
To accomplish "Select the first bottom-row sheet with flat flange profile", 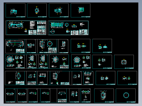I will (x=10, y=95).
